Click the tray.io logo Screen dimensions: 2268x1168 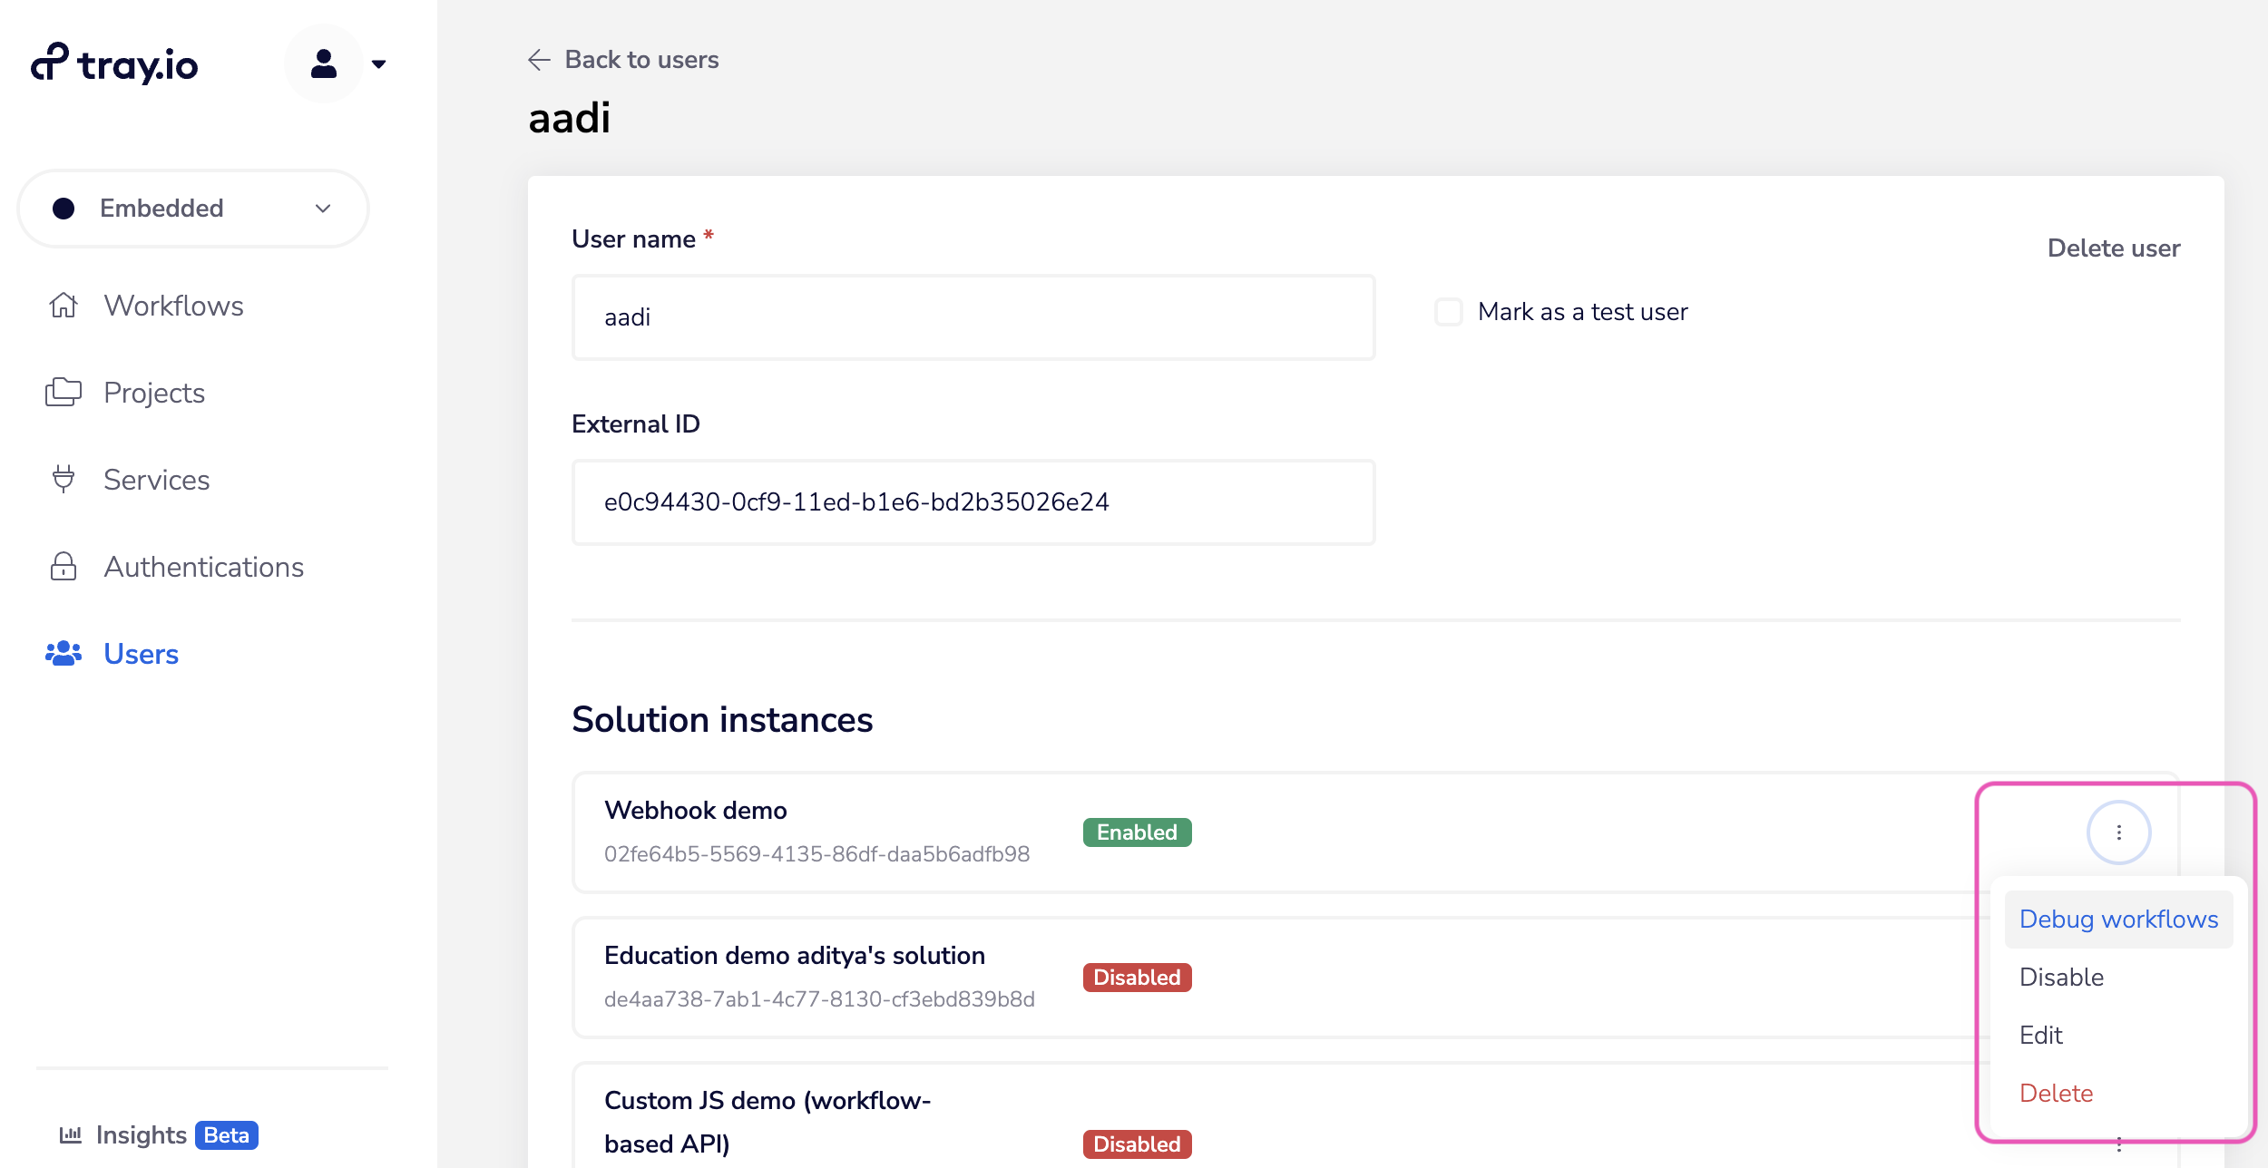[x=114, y=63]
